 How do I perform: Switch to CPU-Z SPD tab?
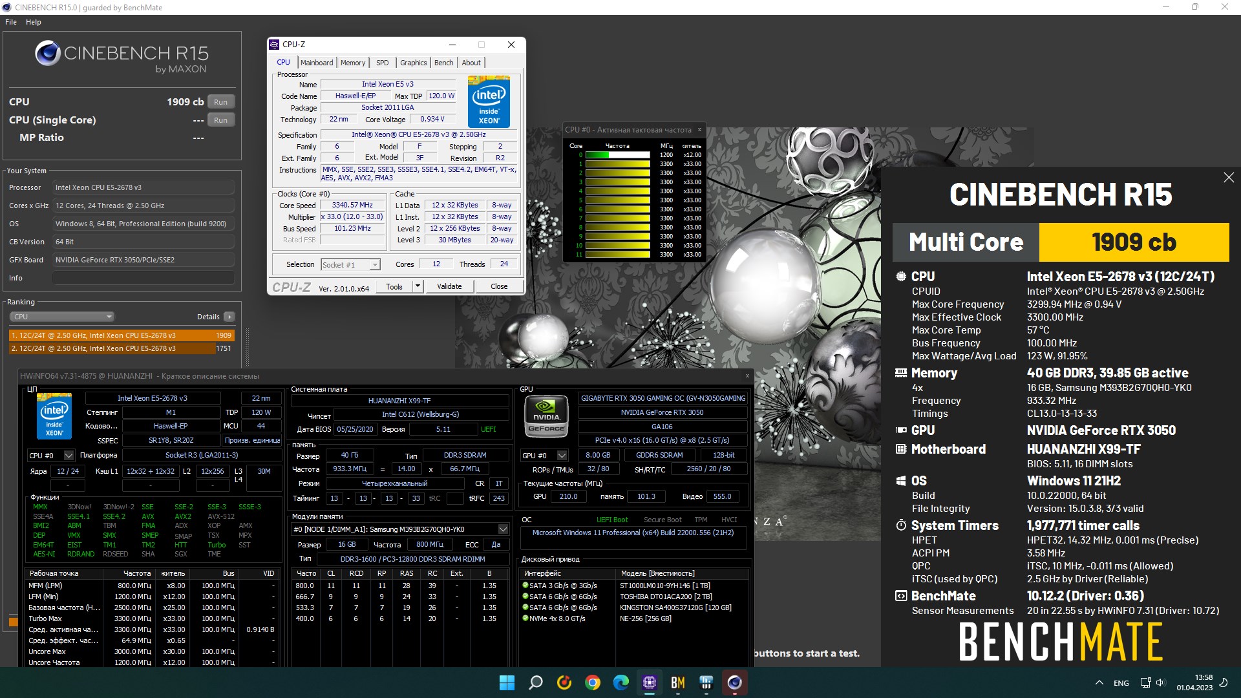(383, 63)
